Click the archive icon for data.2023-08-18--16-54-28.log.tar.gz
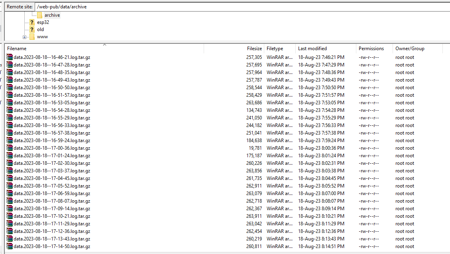 click(10, 110)
